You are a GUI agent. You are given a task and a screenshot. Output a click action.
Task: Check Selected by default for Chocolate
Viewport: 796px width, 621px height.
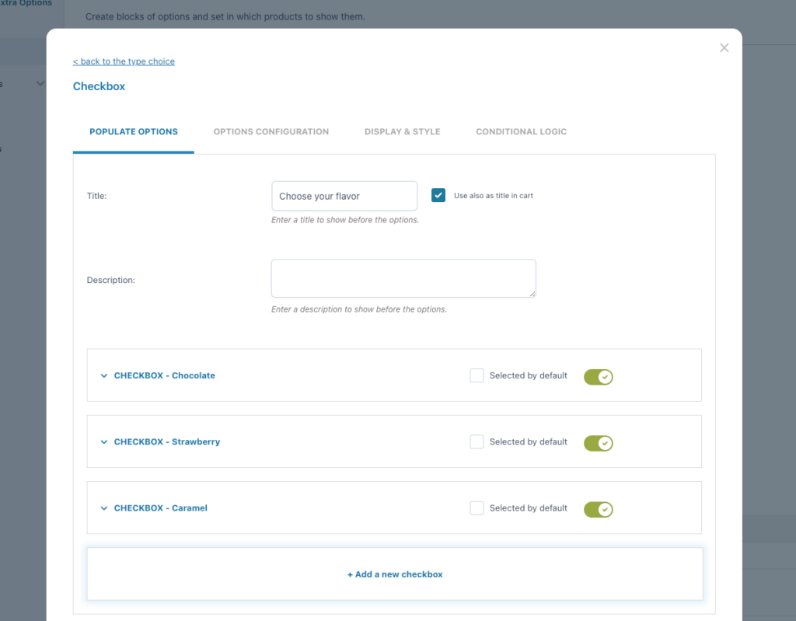pos(477,375)
